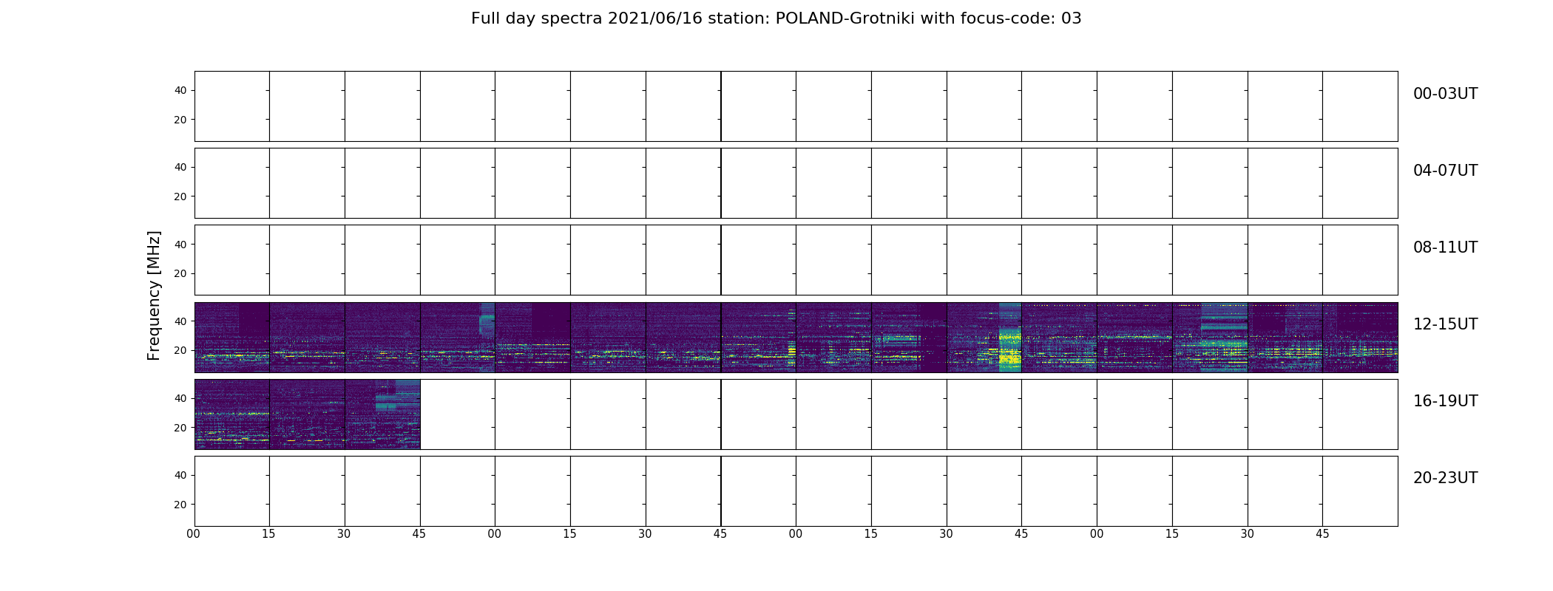Select the "20-23UT" row label
Screen dimensions: 1553x591
point(1445,478)
